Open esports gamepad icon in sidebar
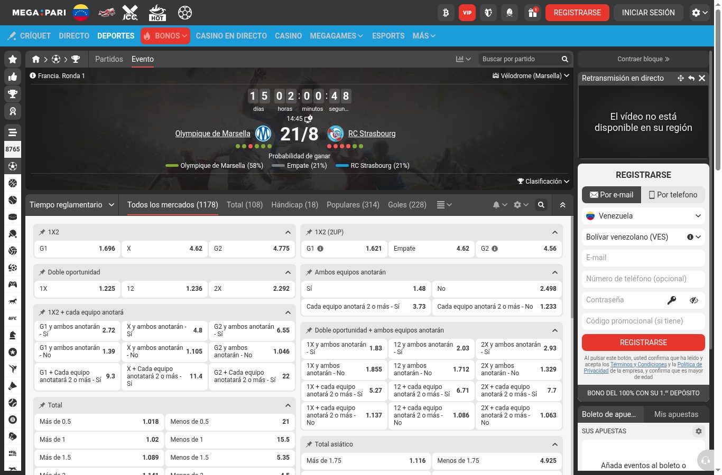 [13, 284]
